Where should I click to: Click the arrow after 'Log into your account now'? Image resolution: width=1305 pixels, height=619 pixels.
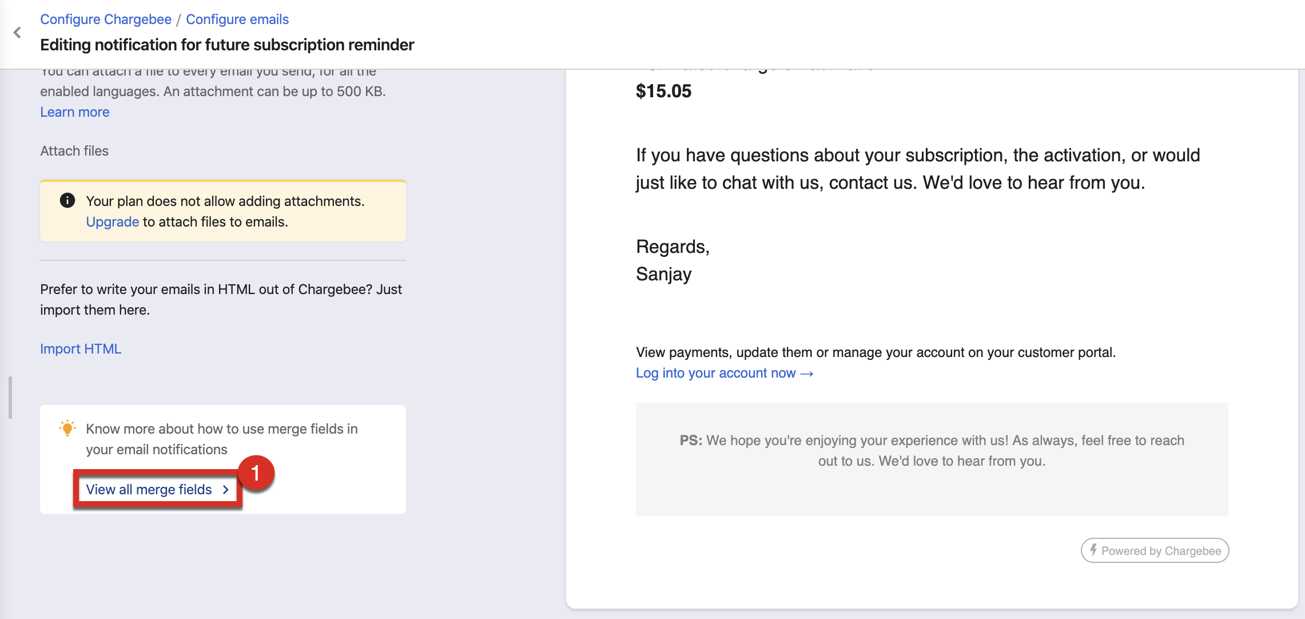click(807, 374)
